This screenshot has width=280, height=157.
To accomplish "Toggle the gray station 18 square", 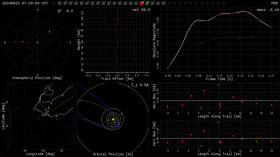I will pyautogui.click(x=153, y=3).
